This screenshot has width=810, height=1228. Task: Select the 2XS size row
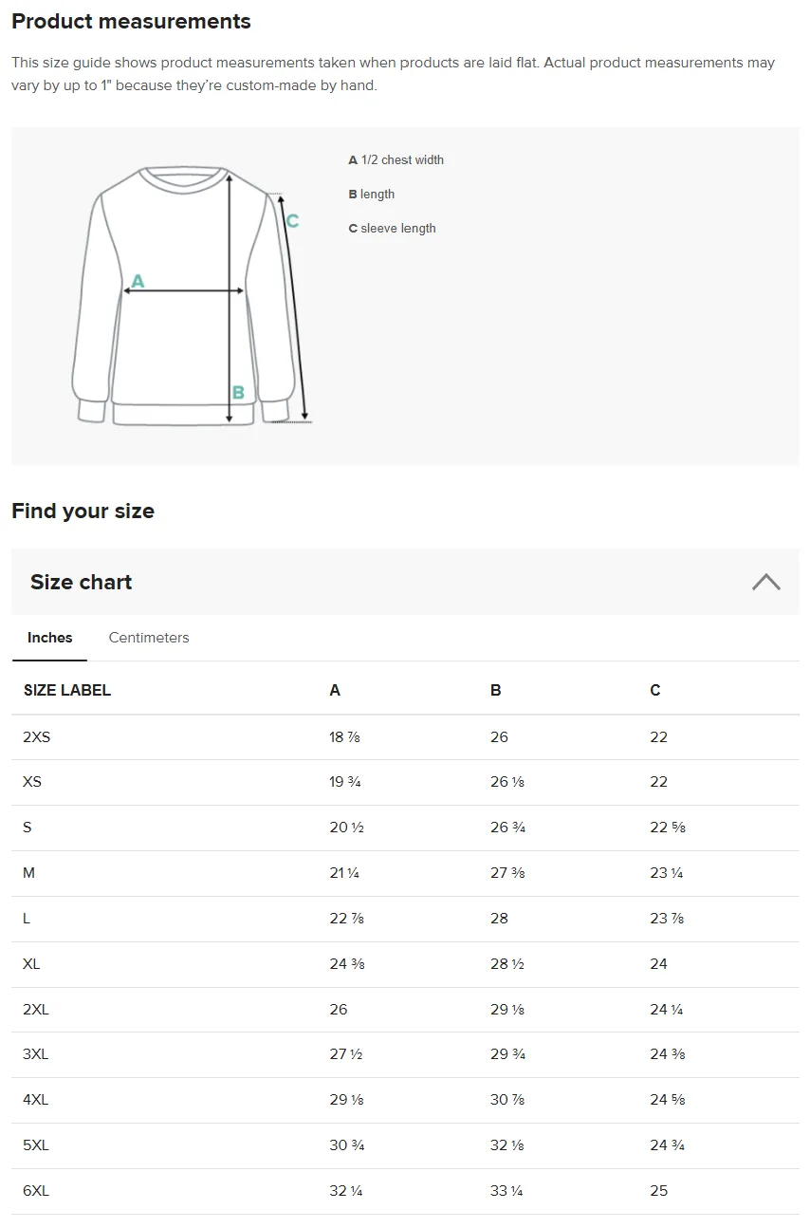click(x=405, y=737)
